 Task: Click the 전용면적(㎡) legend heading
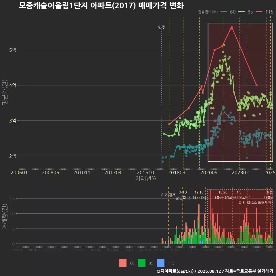pyautogui.click(x=208, y=12)
